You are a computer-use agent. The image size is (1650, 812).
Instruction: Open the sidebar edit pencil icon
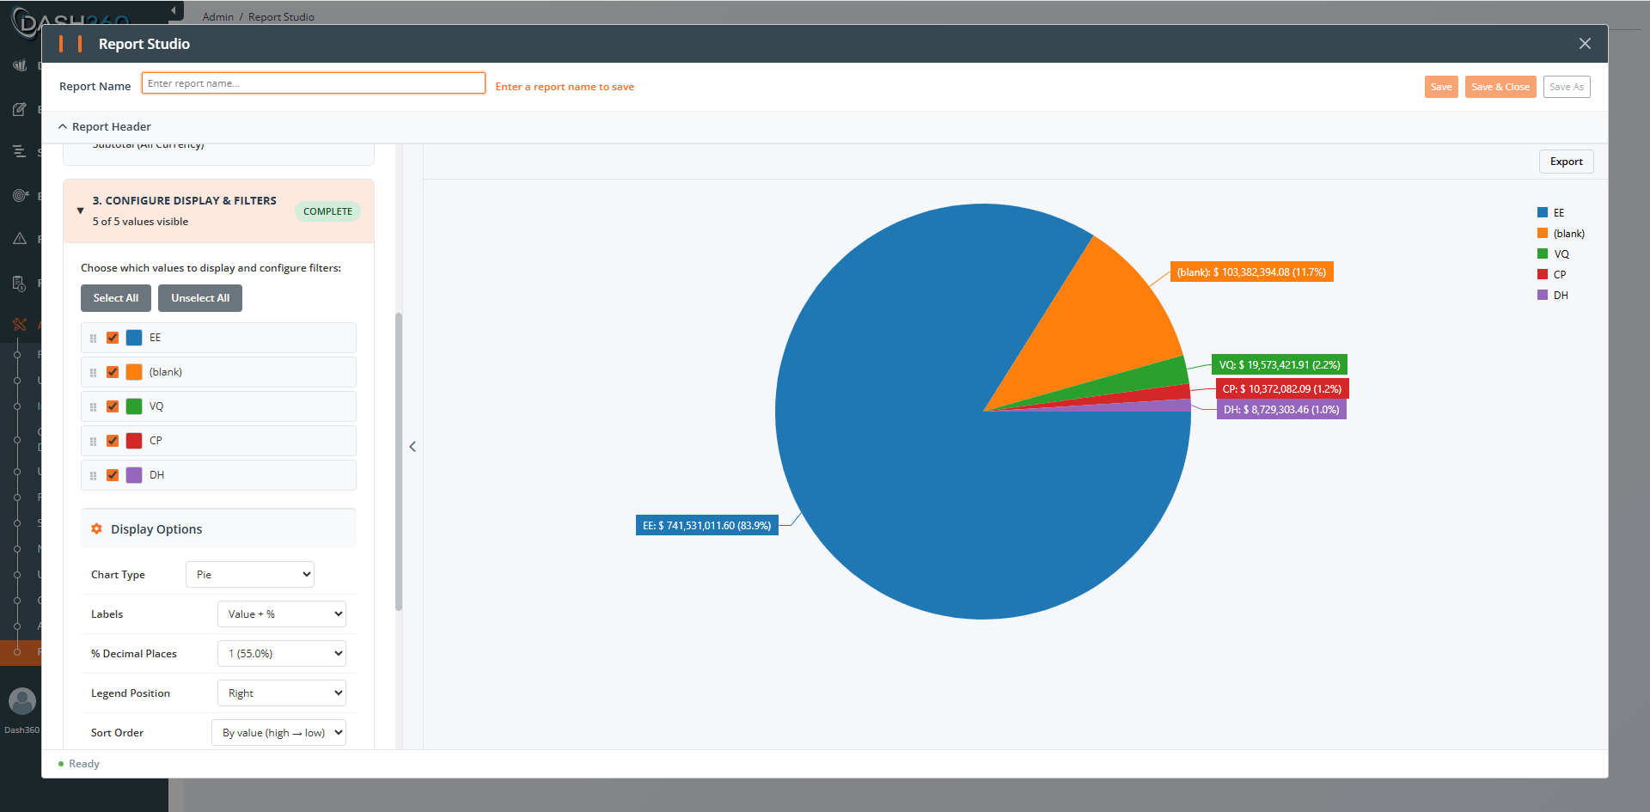[20, 109]
